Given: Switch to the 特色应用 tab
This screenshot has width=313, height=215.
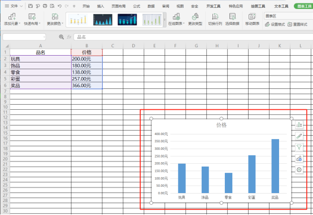Looking at the screenshot, I should 236,6.
